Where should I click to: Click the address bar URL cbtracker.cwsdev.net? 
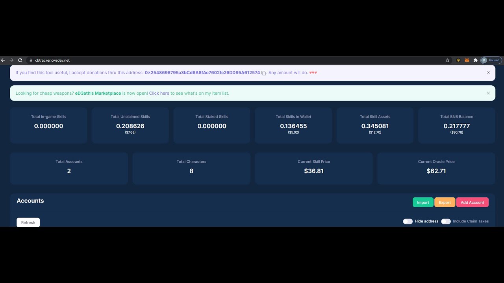click(x=52, y=60)
